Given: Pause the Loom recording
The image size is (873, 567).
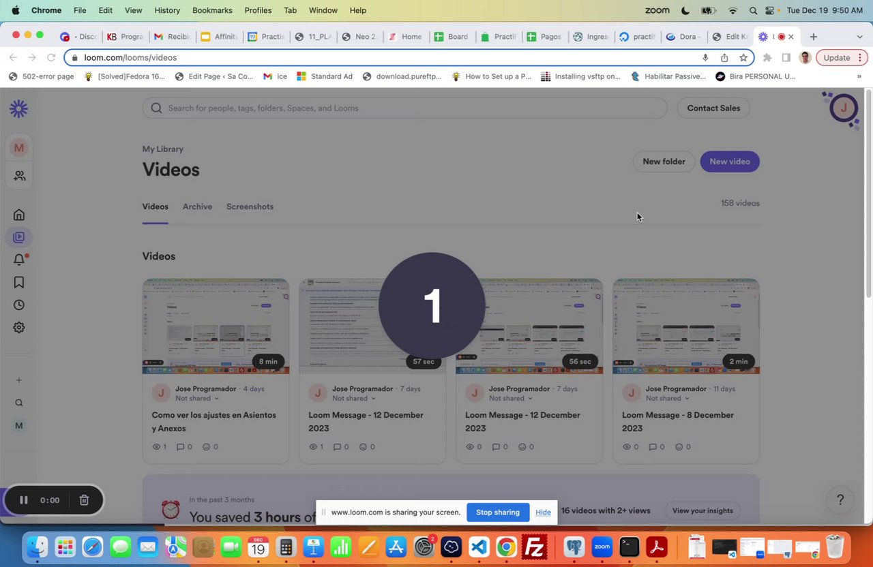Looking at the screenshot, I should coord(23,500).
